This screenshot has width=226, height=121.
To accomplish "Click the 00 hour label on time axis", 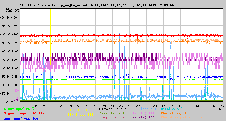I will coord(79,106).
